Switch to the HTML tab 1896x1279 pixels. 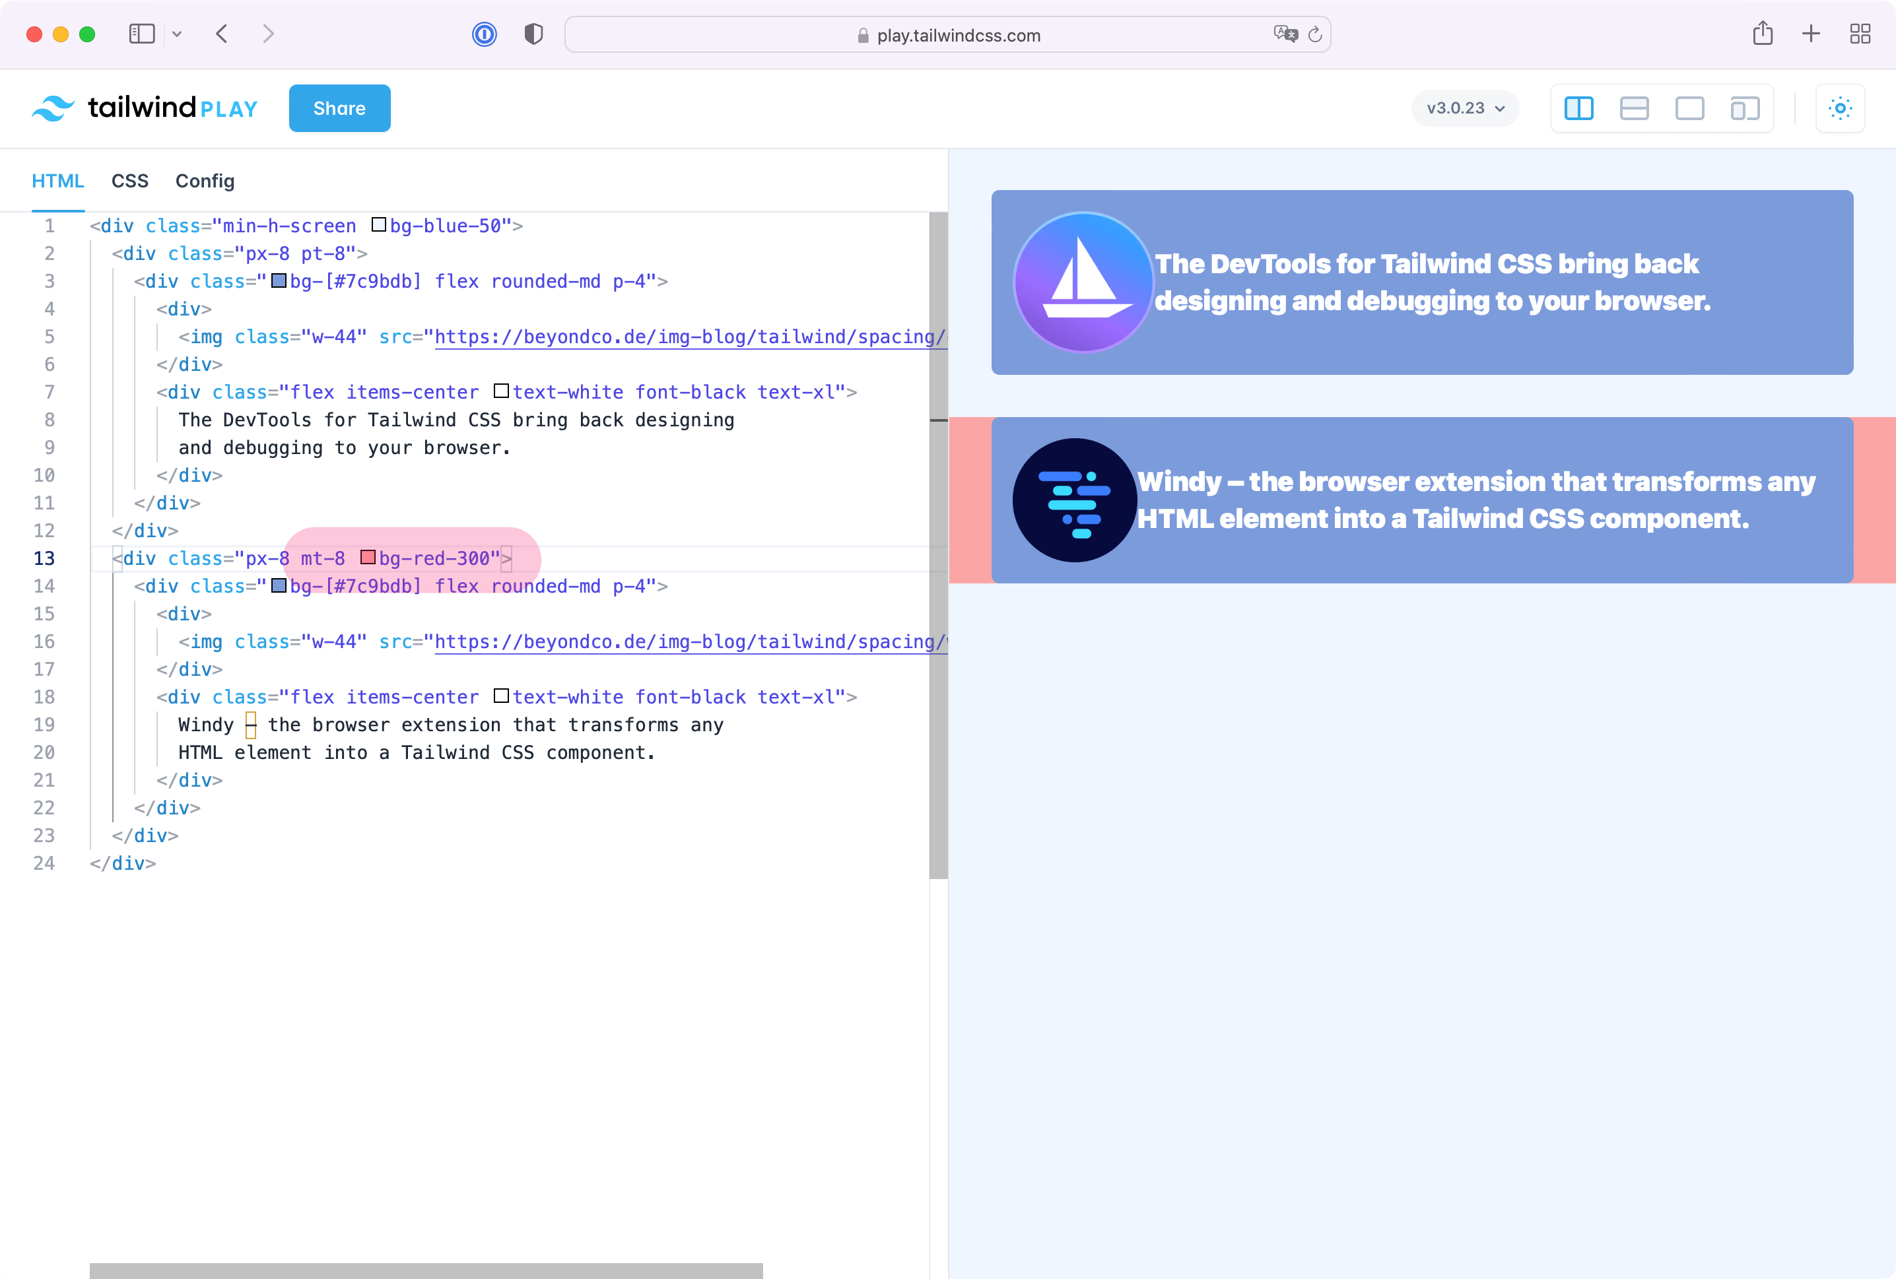59,181
